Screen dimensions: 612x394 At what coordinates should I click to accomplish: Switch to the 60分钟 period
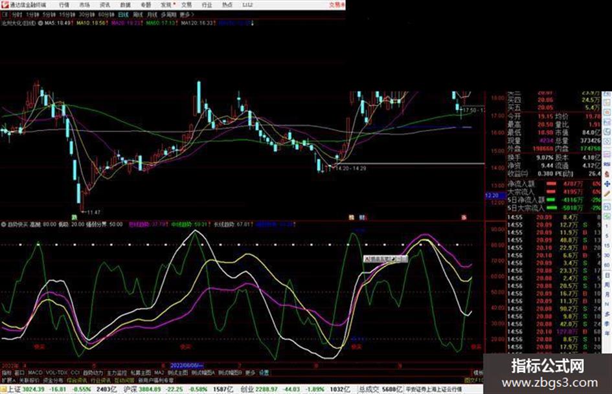pos(106,14)
